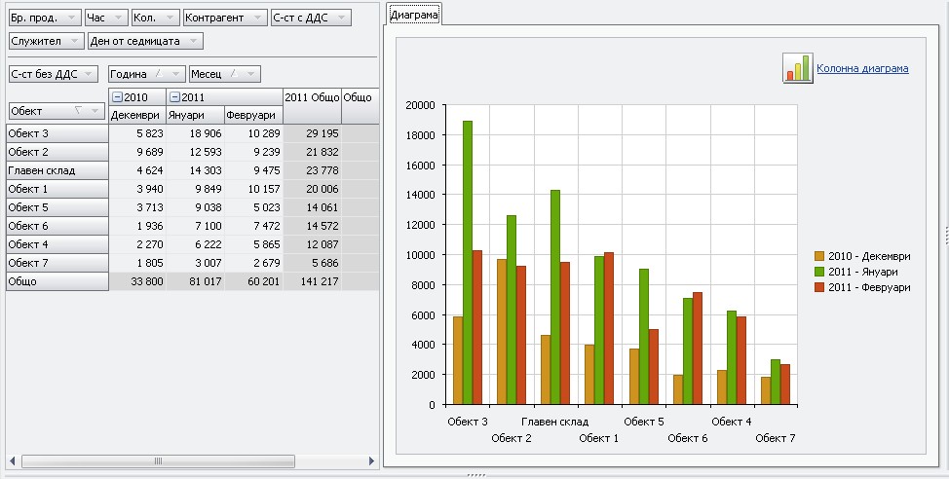The width and height of the screenshot is (949, 479).
Task: Click the green January bar for Главен склад
Action: point(555,297)
